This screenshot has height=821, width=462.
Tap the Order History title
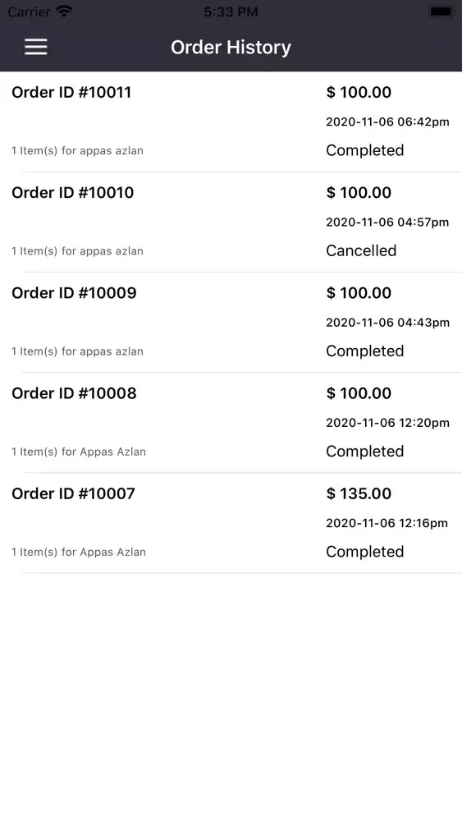pyautogui.click(x=231, y=47)
